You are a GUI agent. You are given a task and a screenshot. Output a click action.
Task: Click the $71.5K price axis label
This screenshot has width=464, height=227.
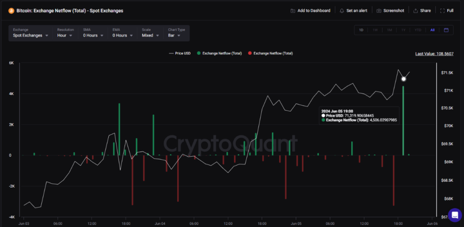tap(447, 72)
